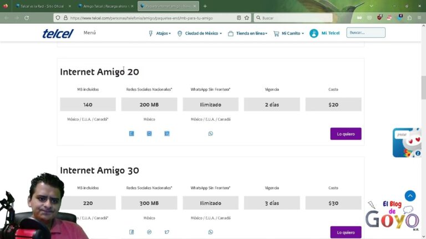Open the Extensions puzzle-piece menu

(x=410, y=18)
